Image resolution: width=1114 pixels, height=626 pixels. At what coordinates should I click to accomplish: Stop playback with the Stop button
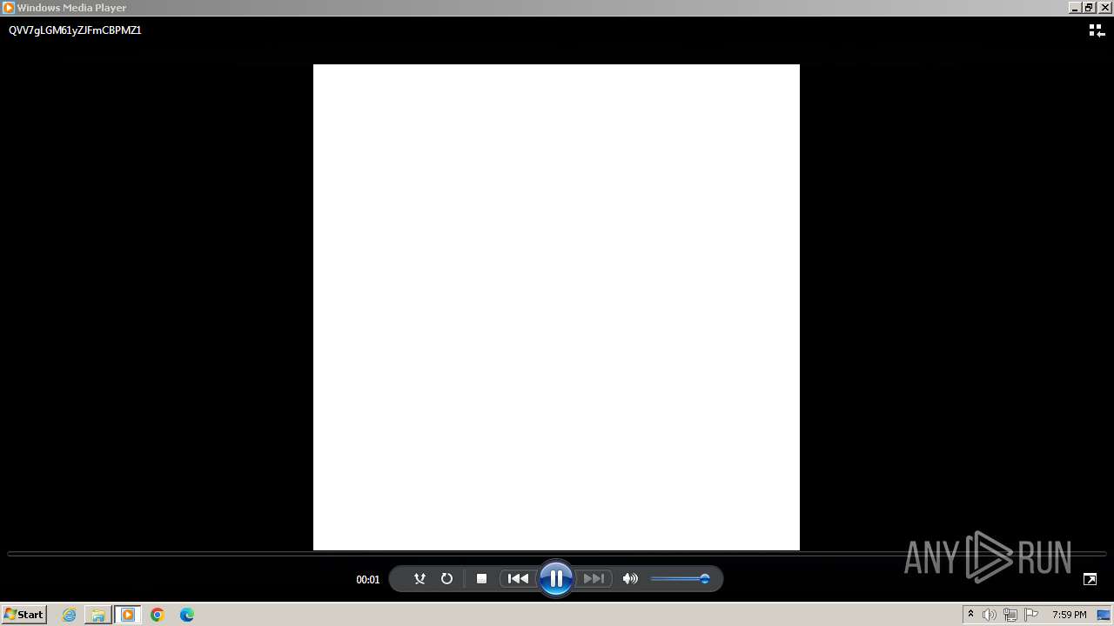coord(481,579)
